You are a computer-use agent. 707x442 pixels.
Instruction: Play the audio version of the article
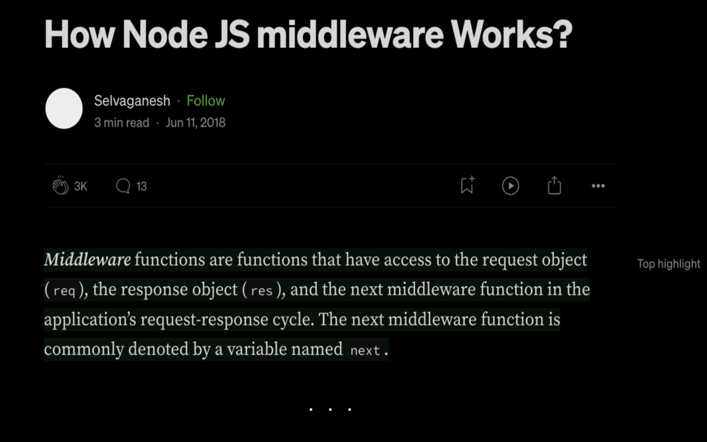click(x=510, y=186)
